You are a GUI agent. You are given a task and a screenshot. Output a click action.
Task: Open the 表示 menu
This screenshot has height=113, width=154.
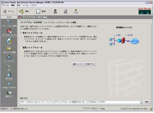pos(19,5)
